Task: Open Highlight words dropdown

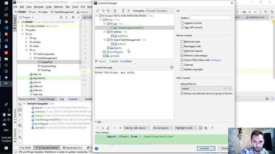Action: (185, 128)
